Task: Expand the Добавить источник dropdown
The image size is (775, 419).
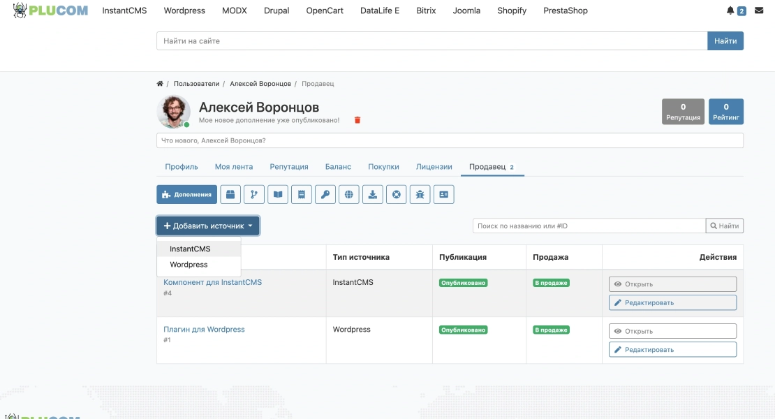Action: 208,226
